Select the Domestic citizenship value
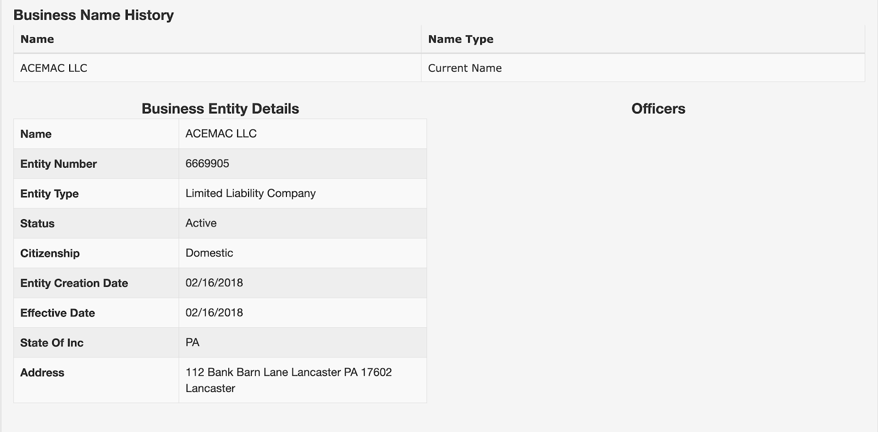878x432 pixels. pos(209,253)
